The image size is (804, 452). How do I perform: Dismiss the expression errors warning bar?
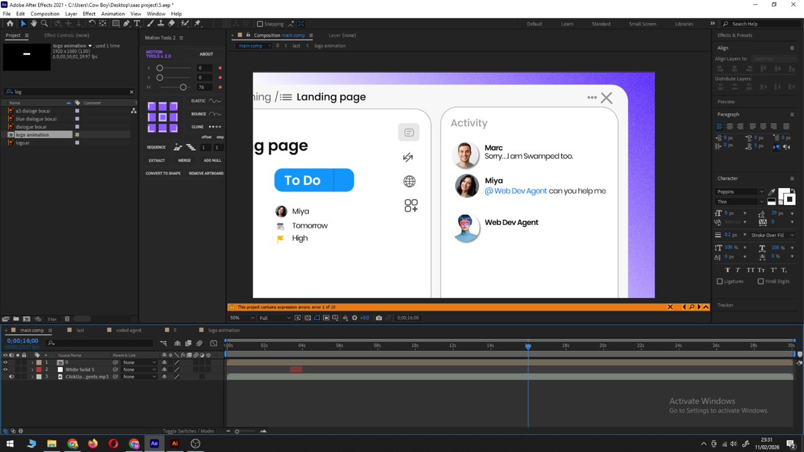pos(670,307)
